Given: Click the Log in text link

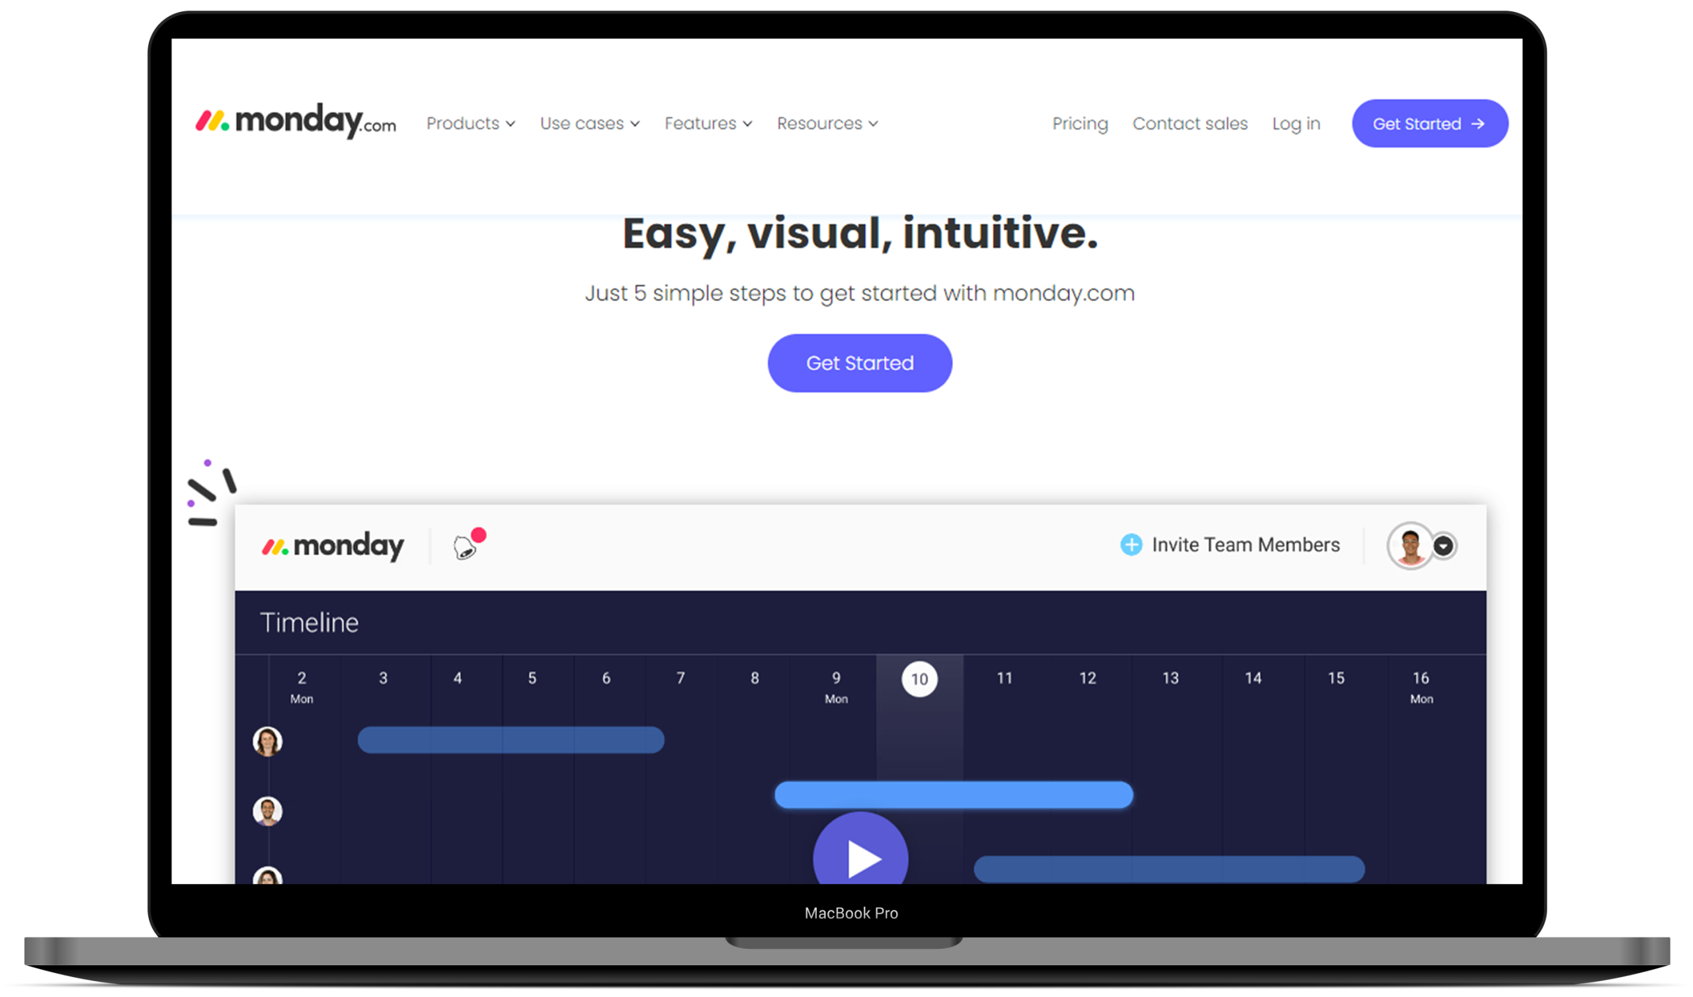Looking at the screenshot, I should [x=1294, y=124].
